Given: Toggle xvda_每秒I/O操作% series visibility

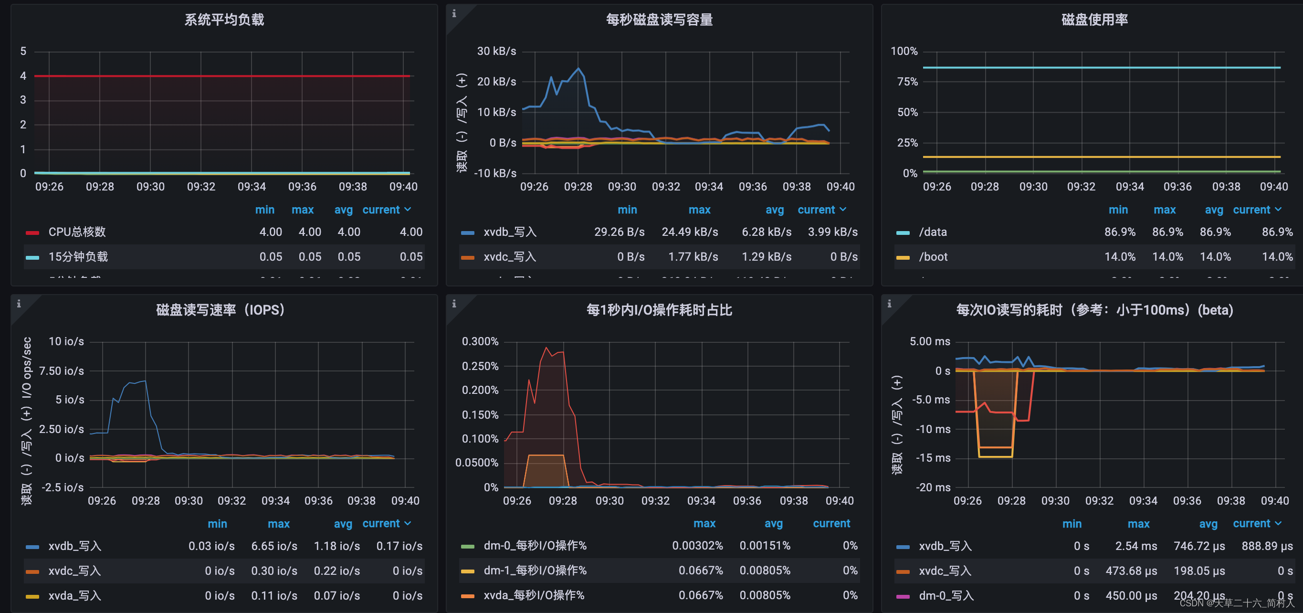Looking at the screenshot, I should coord(534,595).
